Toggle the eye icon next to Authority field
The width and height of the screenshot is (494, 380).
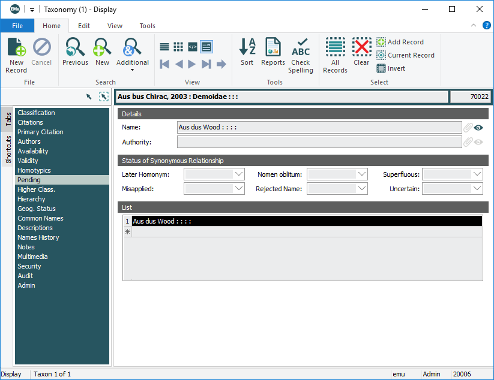click(478, 142)
